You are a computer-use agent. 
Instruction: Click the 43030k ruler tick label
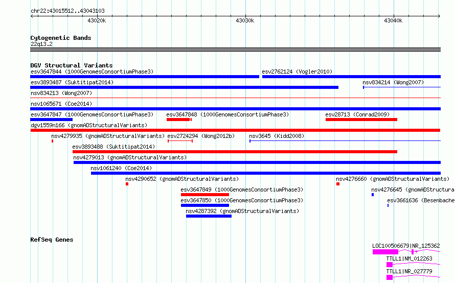pyautogui.click(x=245, y=20)
